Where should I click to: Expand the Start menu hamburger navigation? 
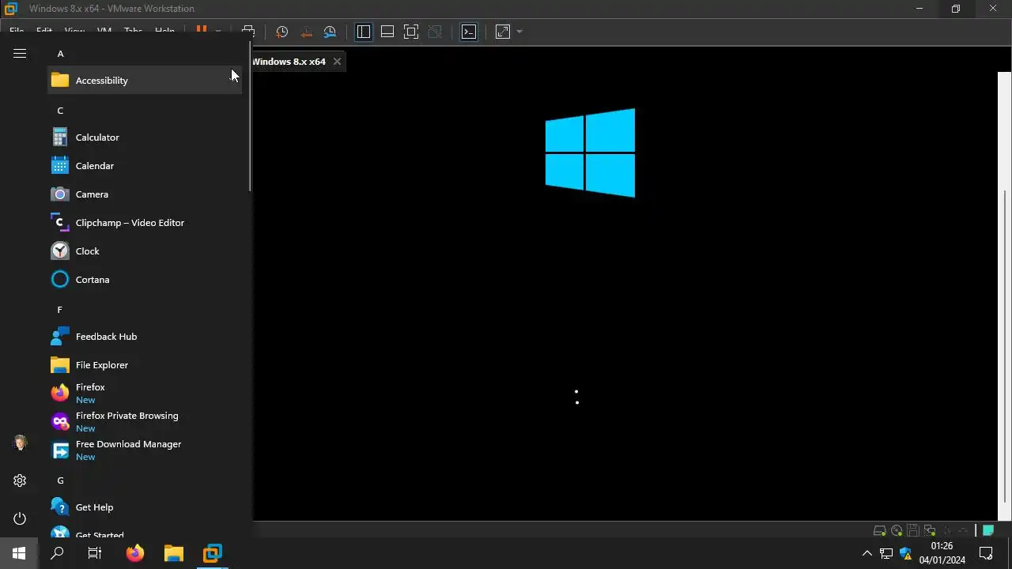(x=20, y=54)
